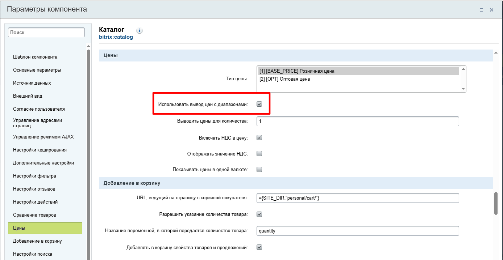Click the bitrix:catalog component link
The width and height of the screenshot is (503, 260).
pos(116,37)
